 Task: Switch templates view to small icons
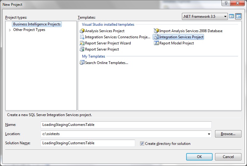tap(238, 16)
